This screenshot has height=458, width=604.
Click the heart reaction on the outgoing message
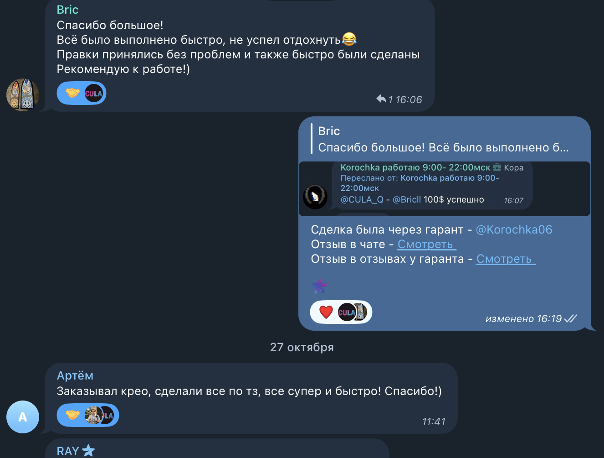(326, 312)
